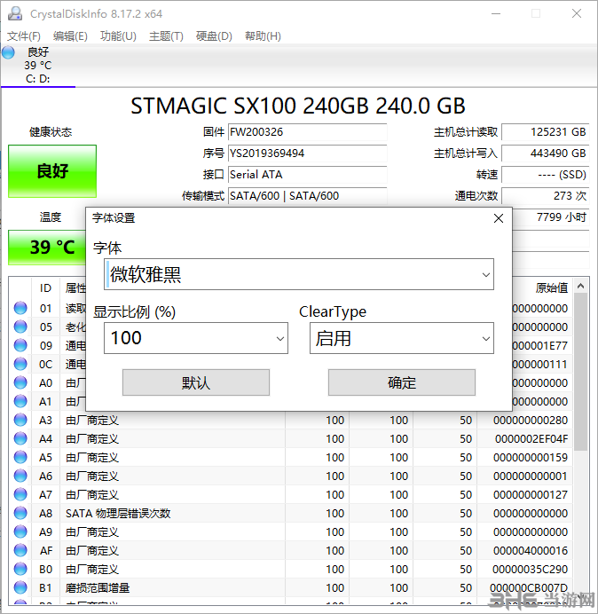The height and width of the screenshot is (614, 598).
Task: Click raw value 000000000159
Action: [x=531, y=457]
